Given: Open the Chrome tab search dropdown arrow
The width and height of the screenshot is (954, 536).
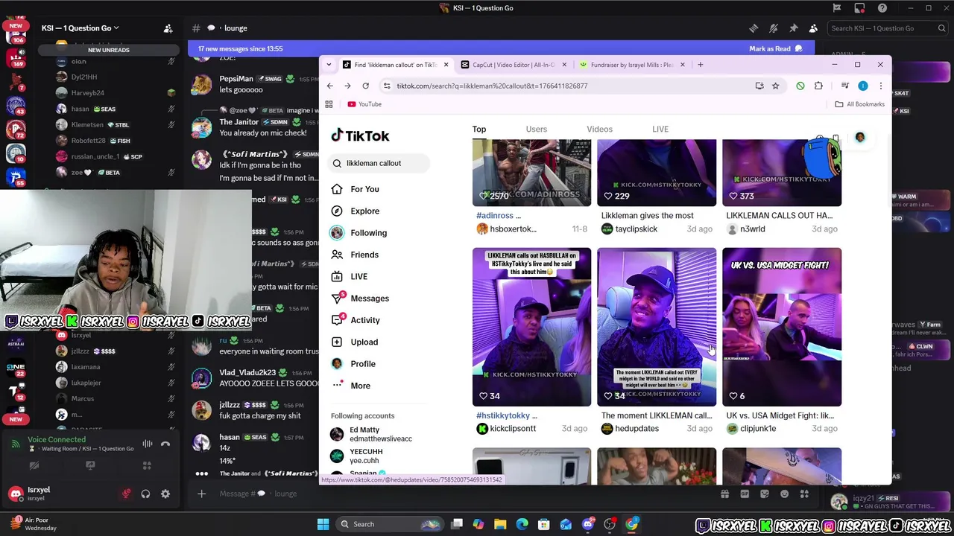Looking at the screenshot, I should click(329, 65).
